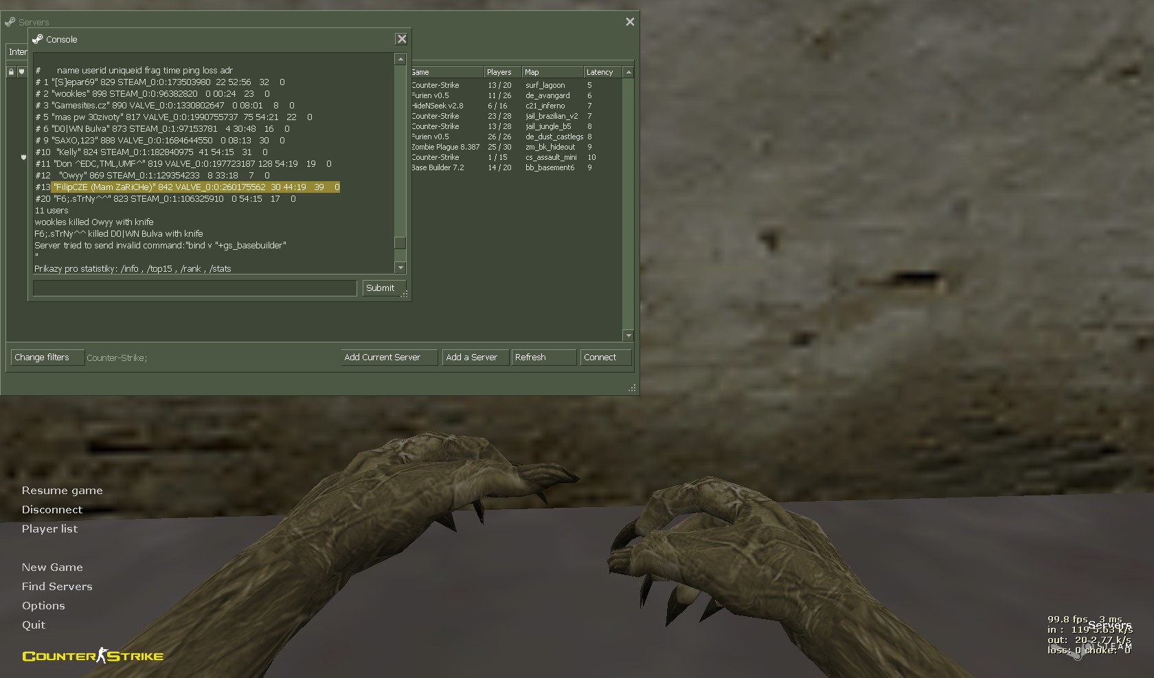Screen dimensions: 1154x678
Task: Click Add a Server button
Action: [475, 358]
